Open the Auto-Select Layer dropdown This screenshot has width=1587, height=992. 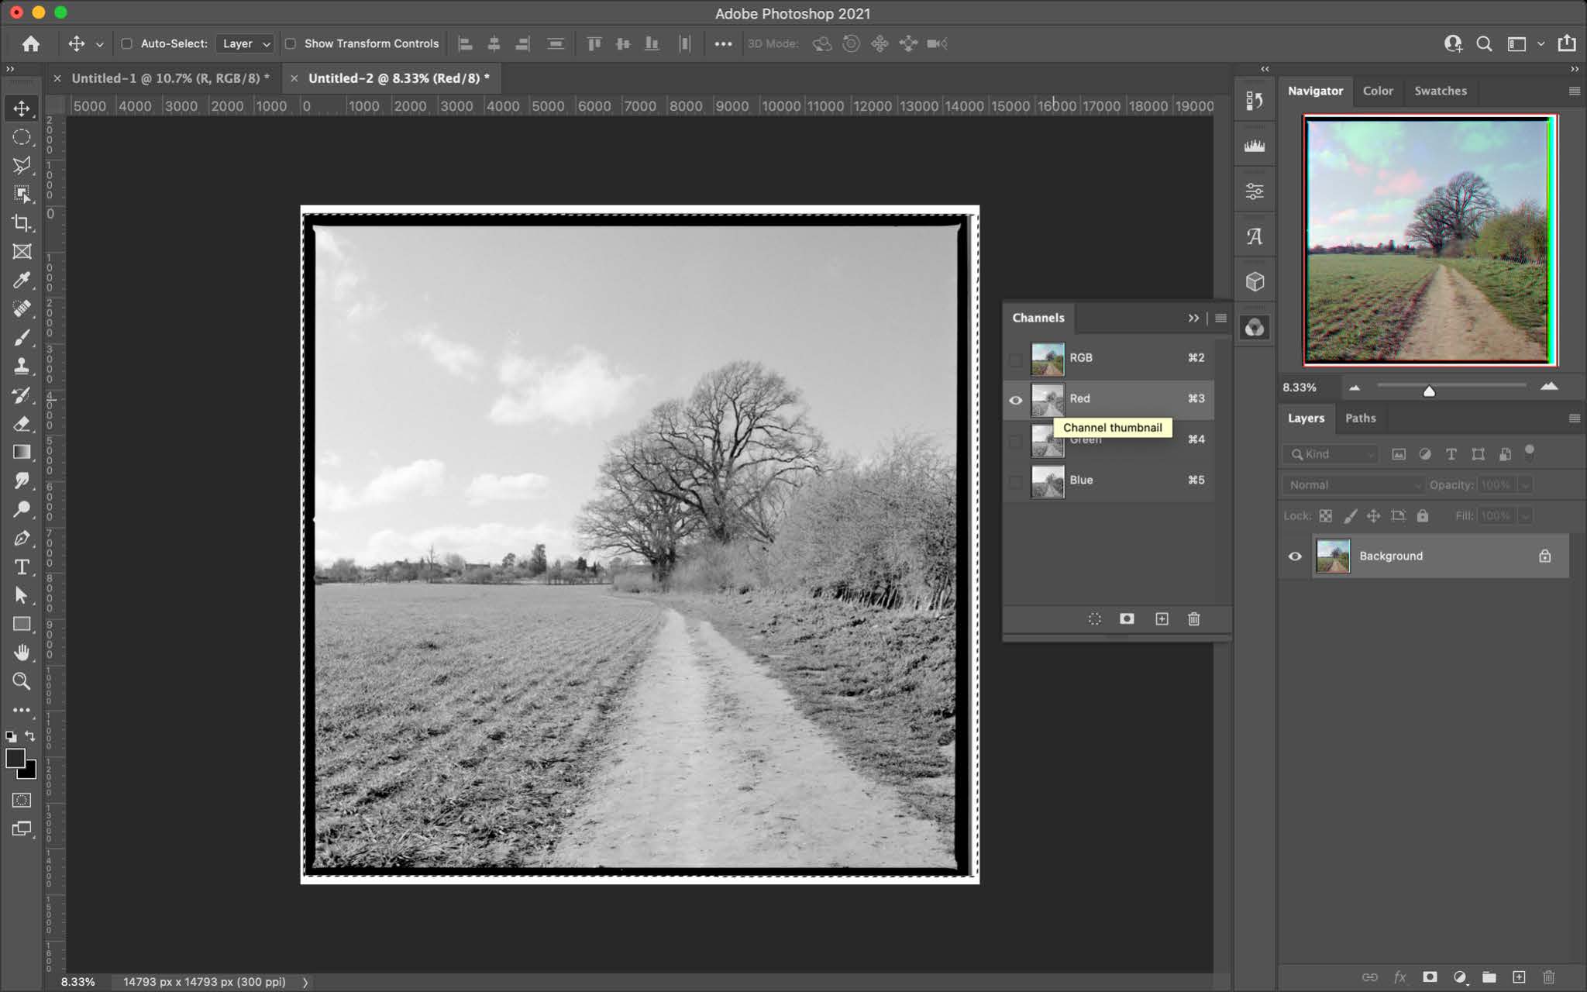pos(246,43)
